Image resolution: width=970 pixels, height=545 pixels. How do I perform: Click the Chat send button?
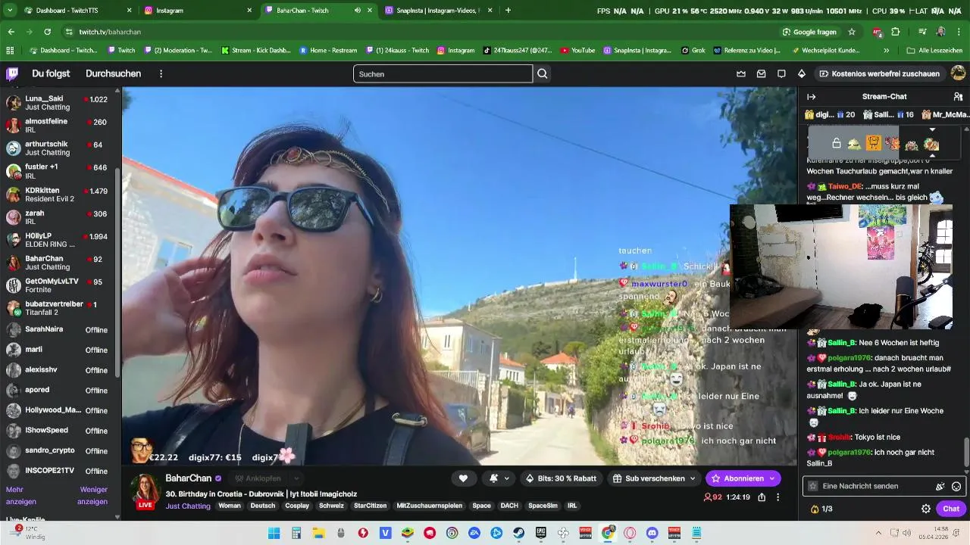(x=950, y=509)
